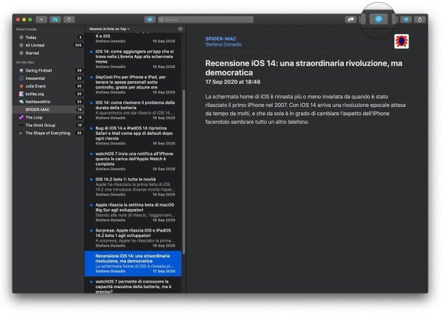Click the "Smart Feeds" section header
Screen dimensions: 442x314
[x=26, y=29]
